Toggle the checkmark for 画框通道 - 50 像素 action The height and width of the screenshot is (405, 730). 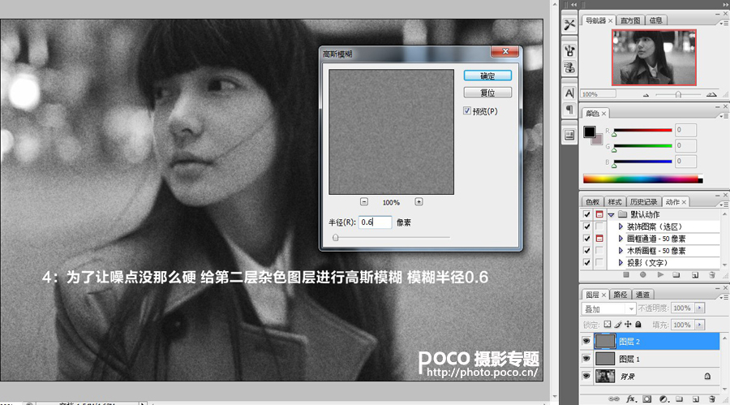[586, 239]
